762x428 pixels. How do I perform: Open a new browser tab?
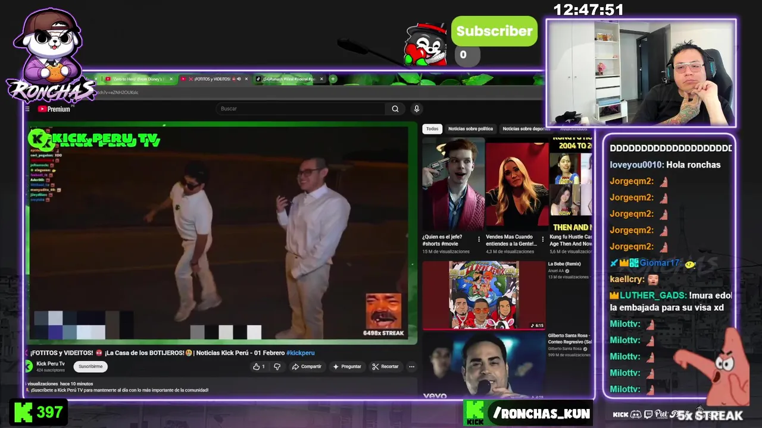click(333, 79)
